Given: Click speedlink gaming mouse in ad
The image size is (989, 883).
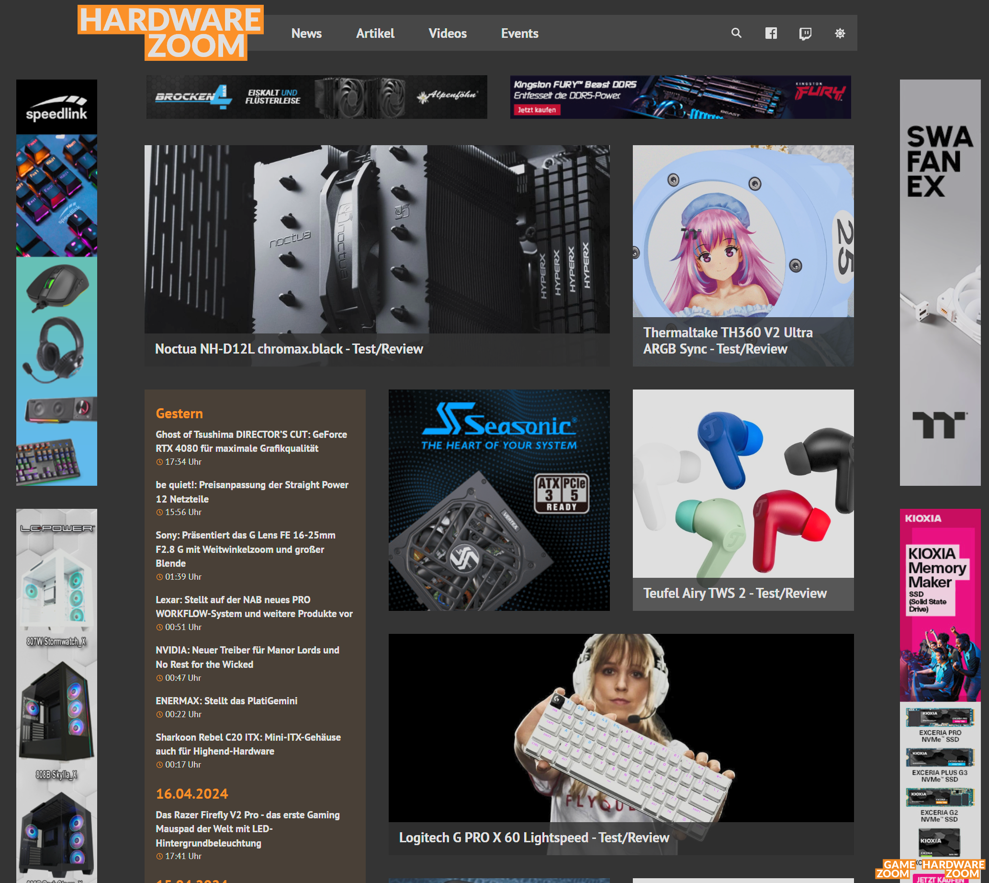Looking at the screenshot, I should [x=57, y=287].
